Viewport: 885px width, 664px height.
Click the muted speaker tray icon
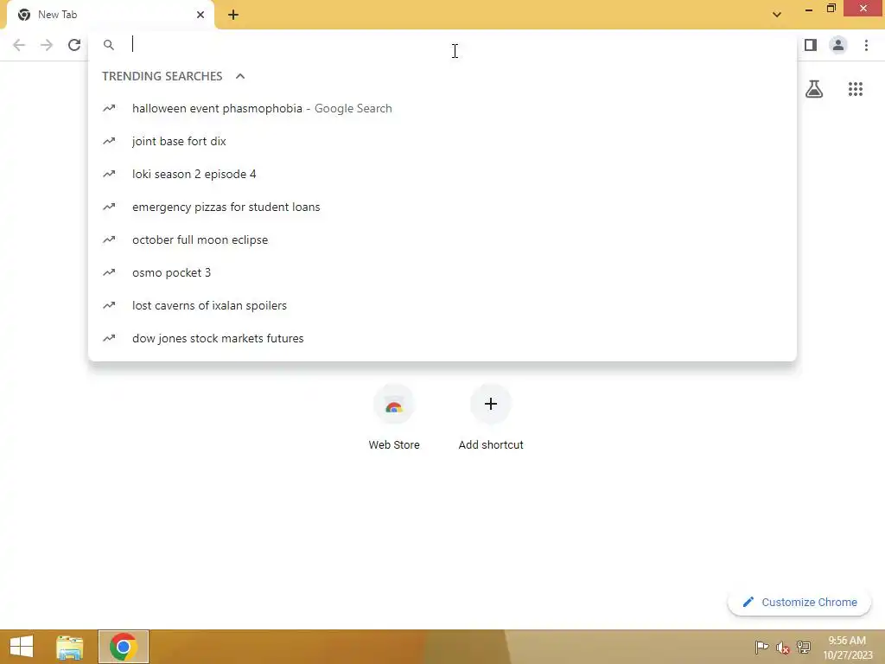(x=782, y=647)
